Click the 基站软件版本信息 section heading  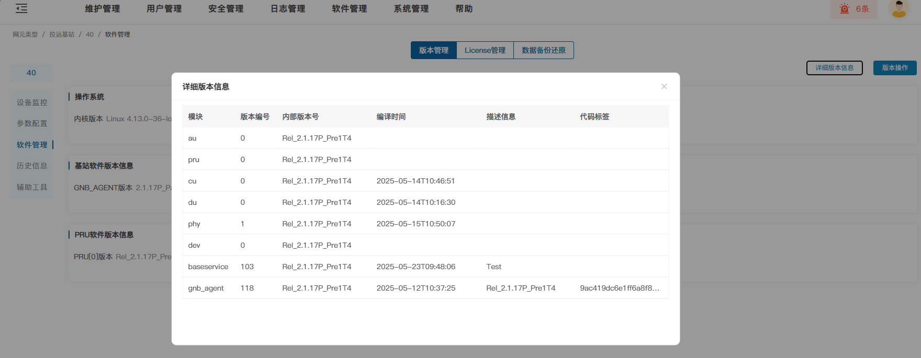pos(104,166)
